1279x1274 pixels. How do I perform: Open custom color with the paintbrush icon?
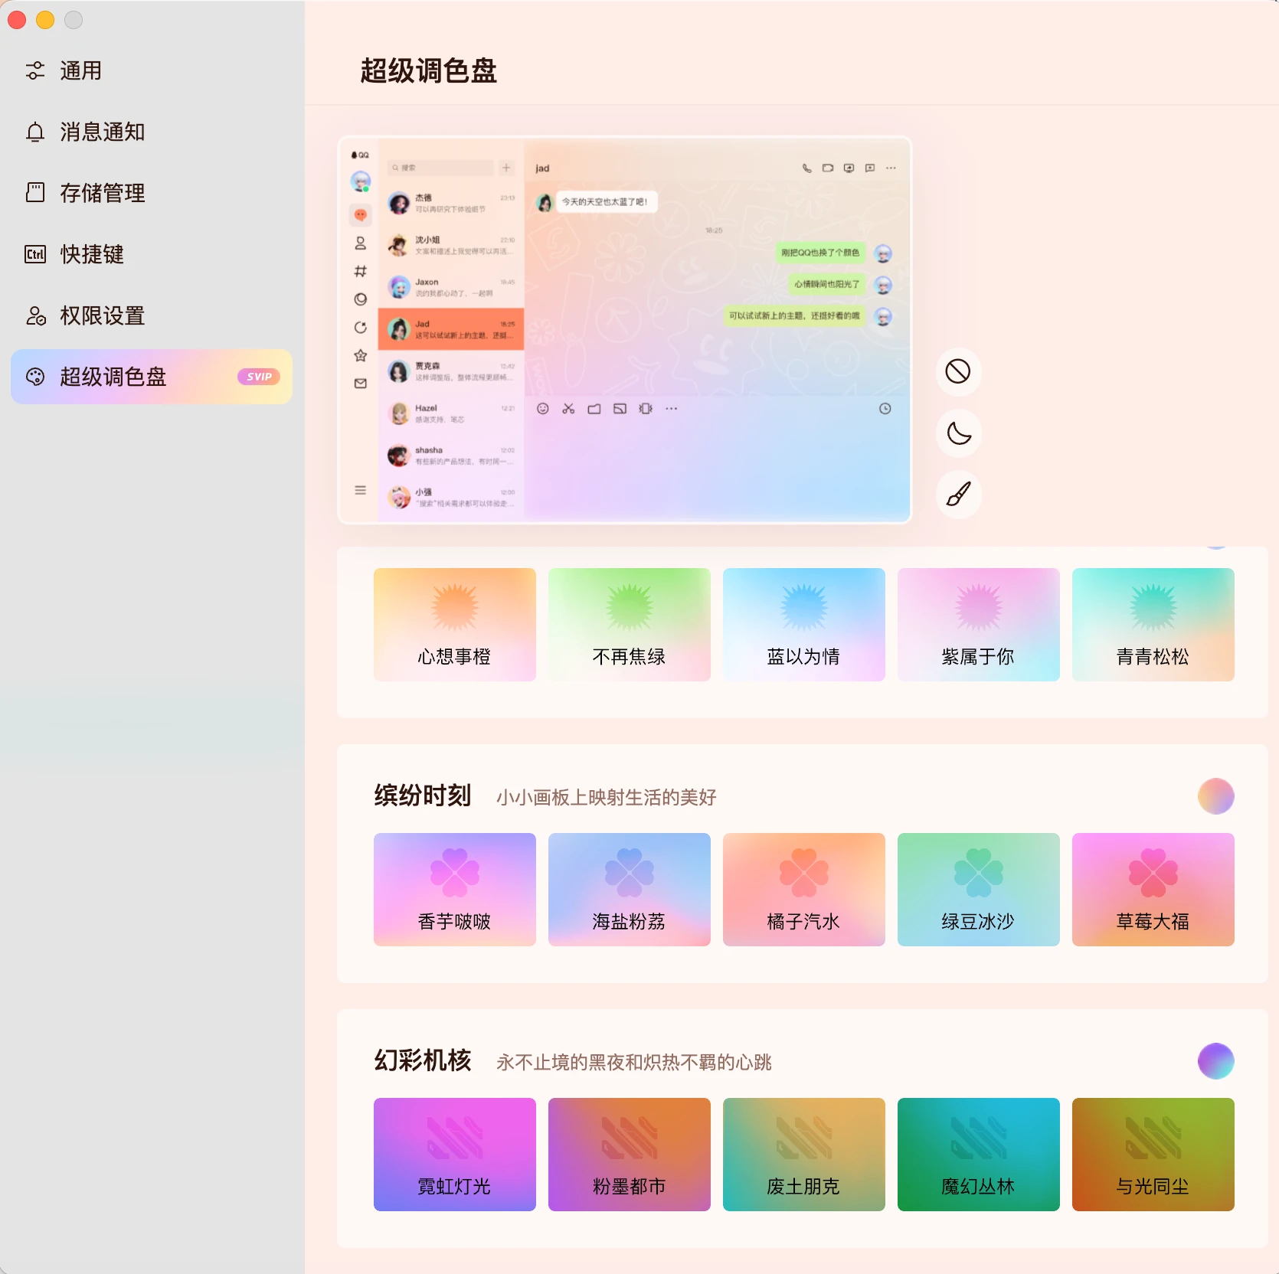[x=957, y=495]
